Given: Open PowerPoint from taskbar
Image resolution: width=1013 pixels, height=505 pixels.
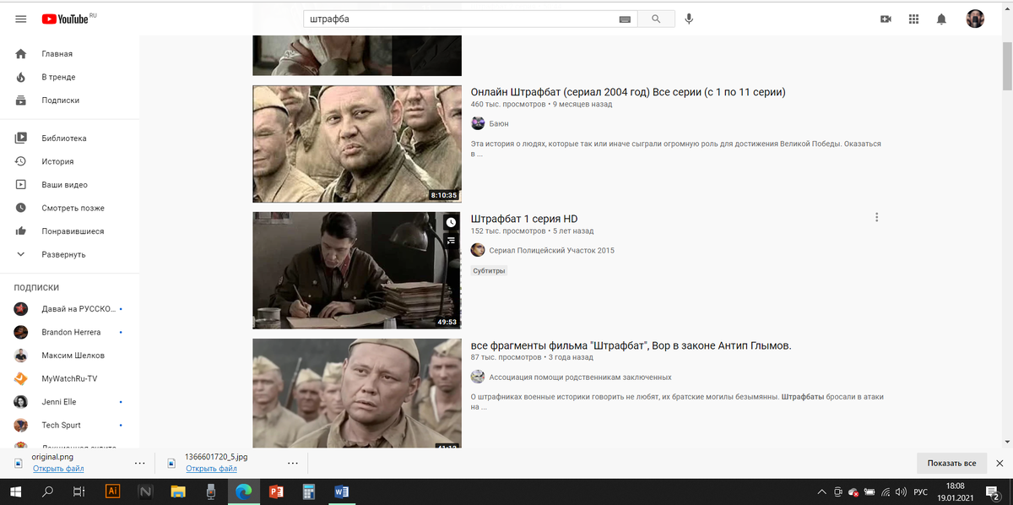Looking at the screenshot, I should [276, 491].
